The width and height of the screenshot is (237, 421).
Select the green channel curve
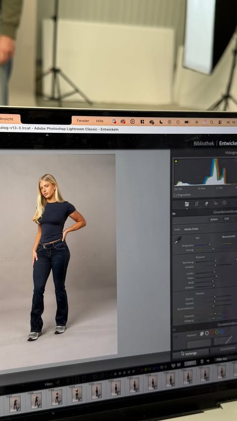pyautogui.click(x=217, y=332)
